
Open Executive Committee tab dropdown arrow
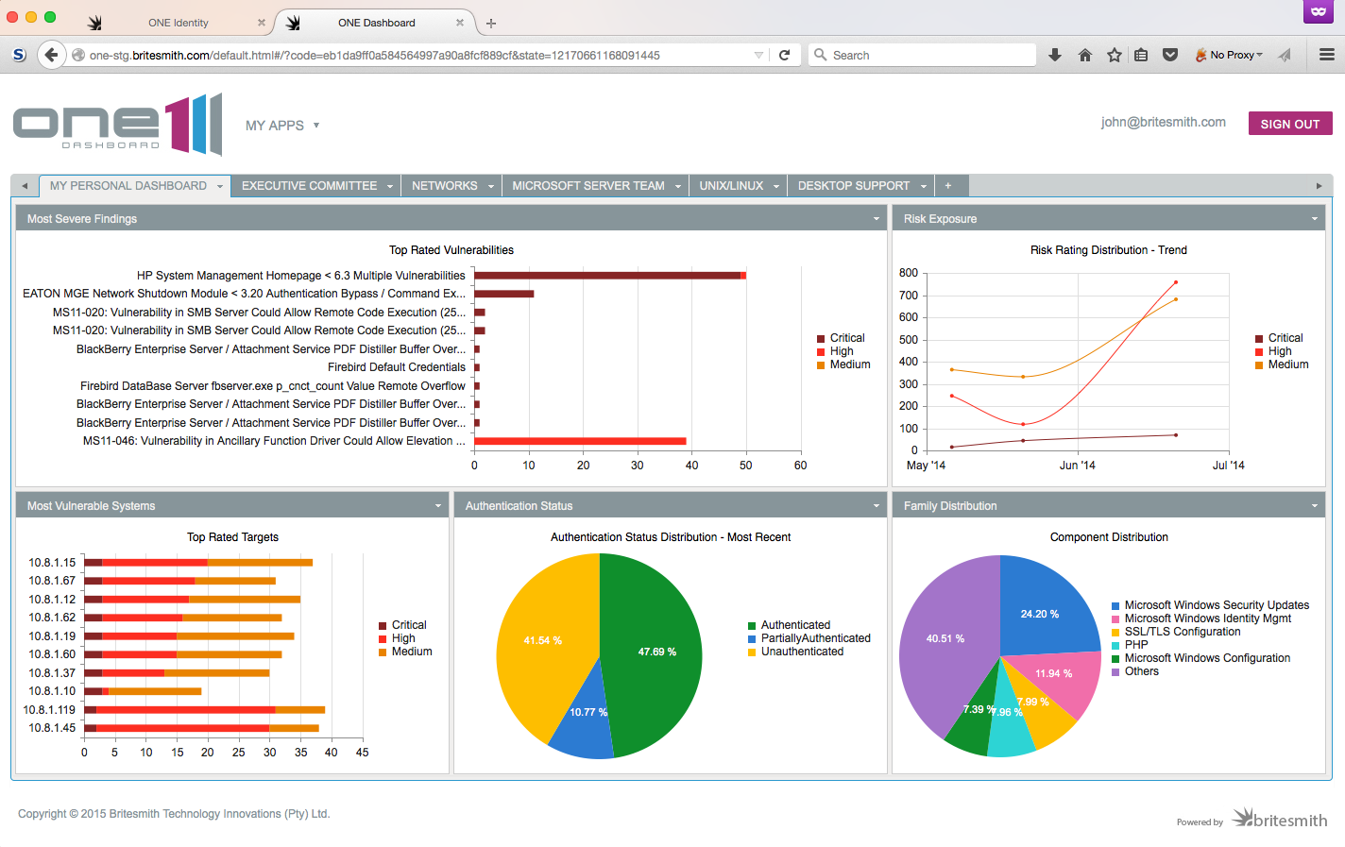(x=390, y=186)
